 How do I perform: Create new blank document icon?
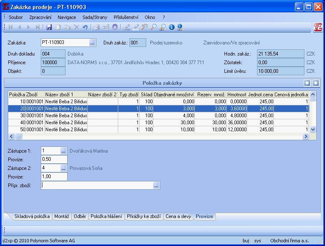click(58, 27)
